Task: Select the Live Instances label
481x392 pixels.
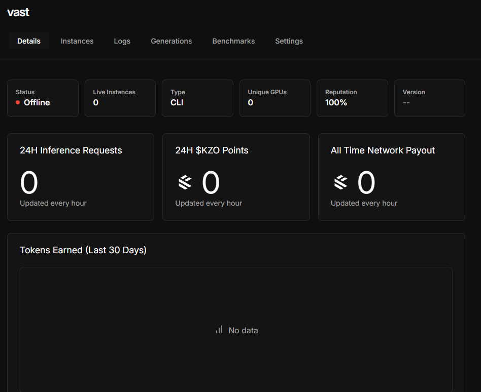Action: point(114,92)
